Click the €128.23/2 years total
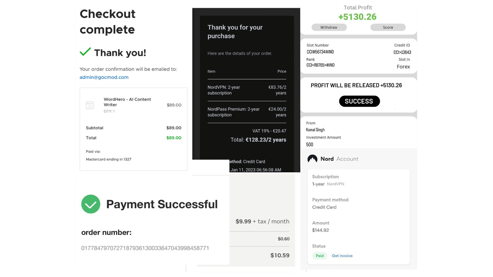The height and width of the screenshot is (277, 493). 266,140
